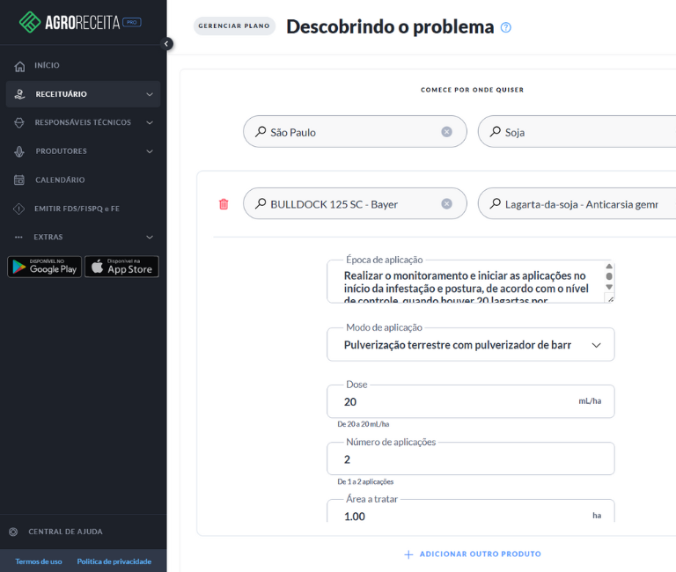
Task: Click the Época de aplicação scrollbar
Action: pos(608,281)
